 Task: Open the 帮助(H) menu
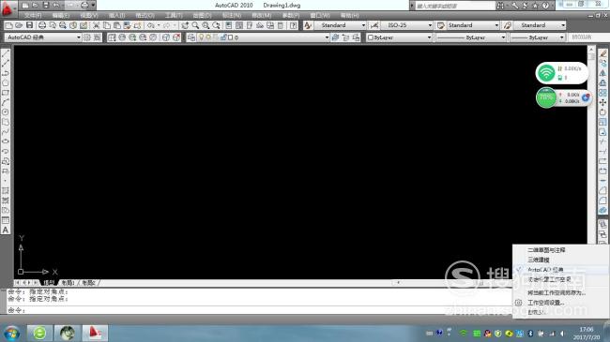coord(349,15)
